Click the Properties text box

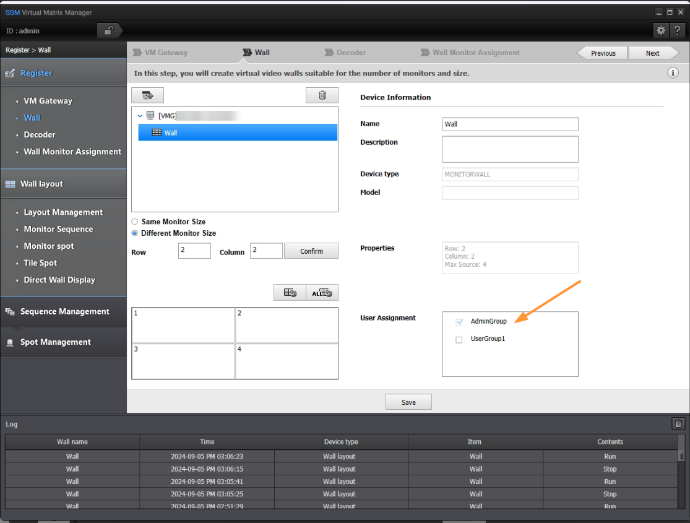[x=510, y=257]
